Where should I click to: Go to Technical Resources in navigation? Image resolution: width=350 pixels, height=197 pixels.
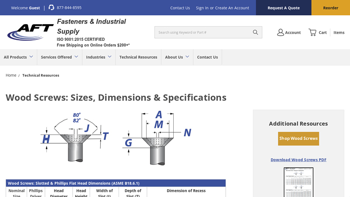coord(138,57)
